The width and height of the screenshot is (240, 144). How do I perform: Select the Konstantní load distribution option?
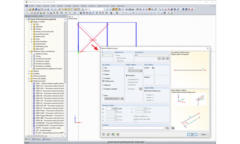pos(127,75)
